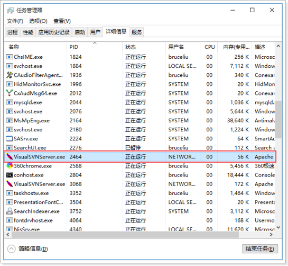Screen dimensions: 288x266
Task: Switch to the 用户 tab
Action: coord(95,32)
